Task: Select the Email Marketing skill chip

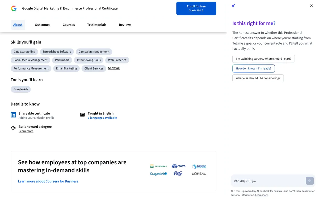Action: 66,68
